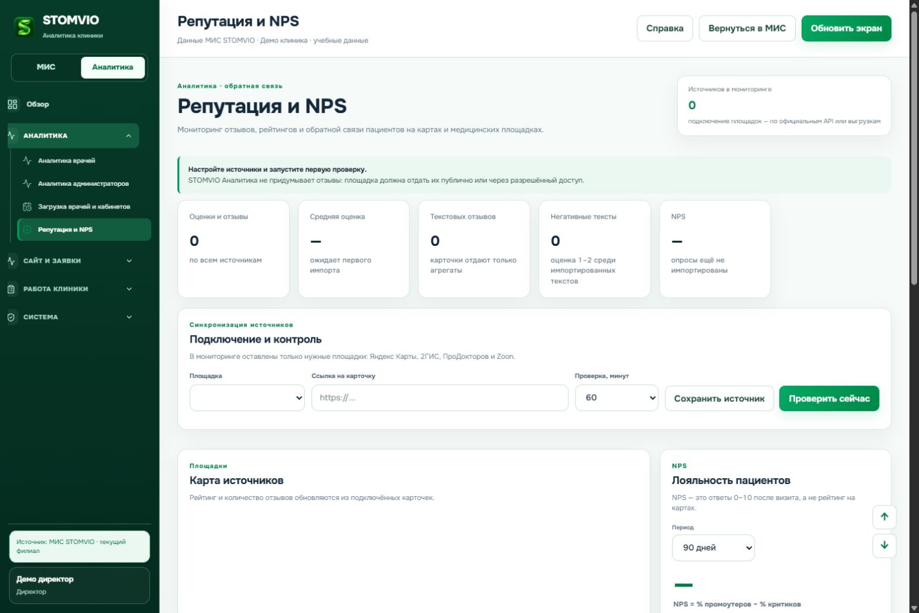919x613 pixels.
Task: Click Вернуться в МИС button
Action: pos(747,28)
